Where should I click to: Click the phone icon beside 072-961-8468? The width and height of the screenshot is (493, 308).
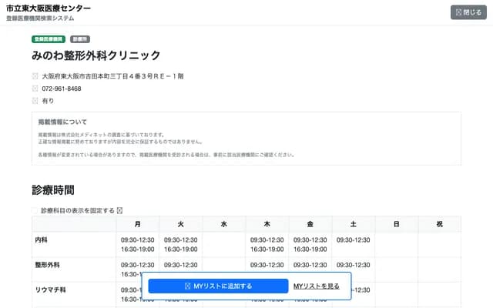click(x=35, y=89)
